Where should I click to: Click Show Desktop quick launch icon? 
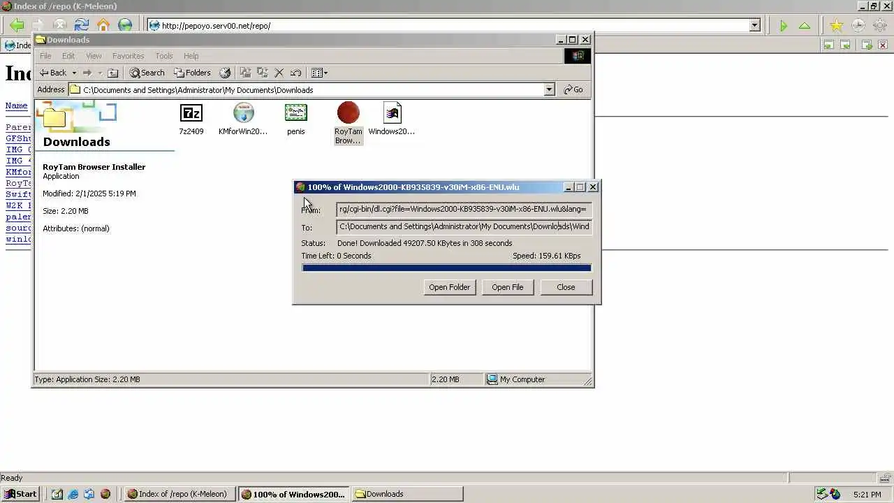pos(57,494)
